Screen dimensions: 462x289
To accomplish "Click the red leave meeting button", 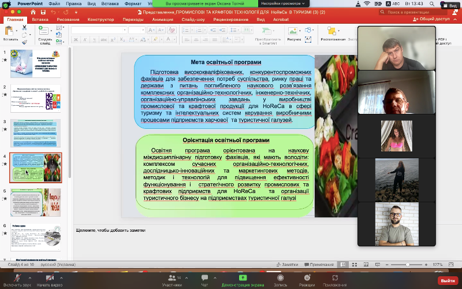I will click(447, 280).
